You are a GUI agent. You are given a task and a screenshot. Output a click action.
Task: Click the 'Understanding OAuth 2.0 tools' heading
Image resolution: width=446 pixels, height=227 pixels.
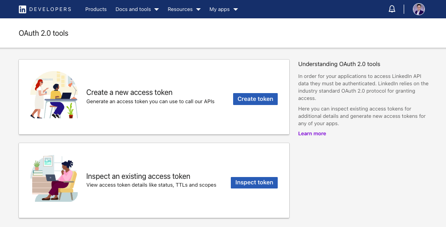339,64
